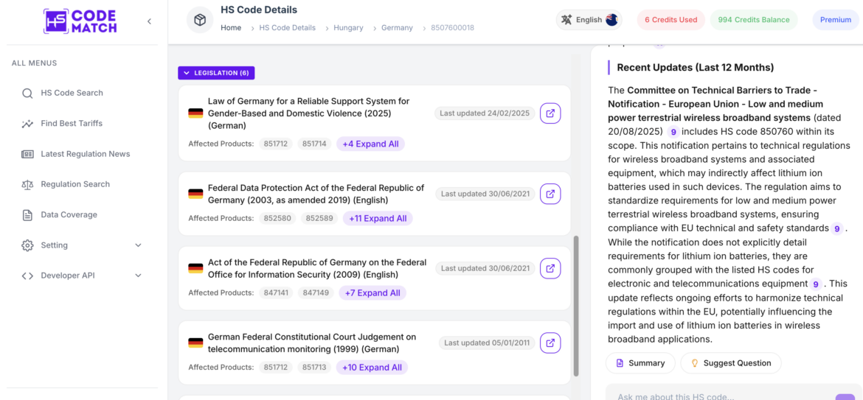Expand +10 affected products list

372,368
